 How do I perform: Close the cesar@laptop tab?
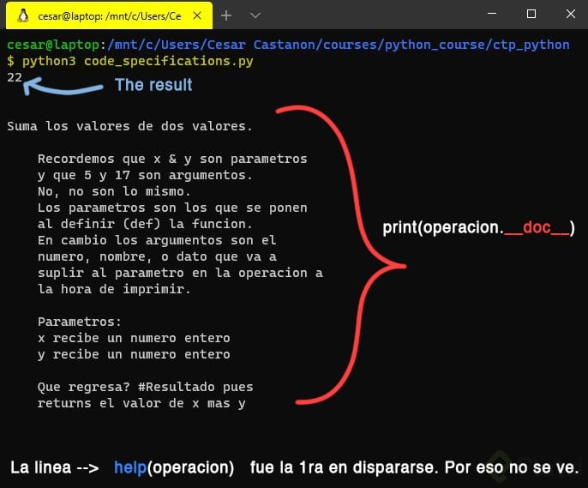[x=197, y=15]
